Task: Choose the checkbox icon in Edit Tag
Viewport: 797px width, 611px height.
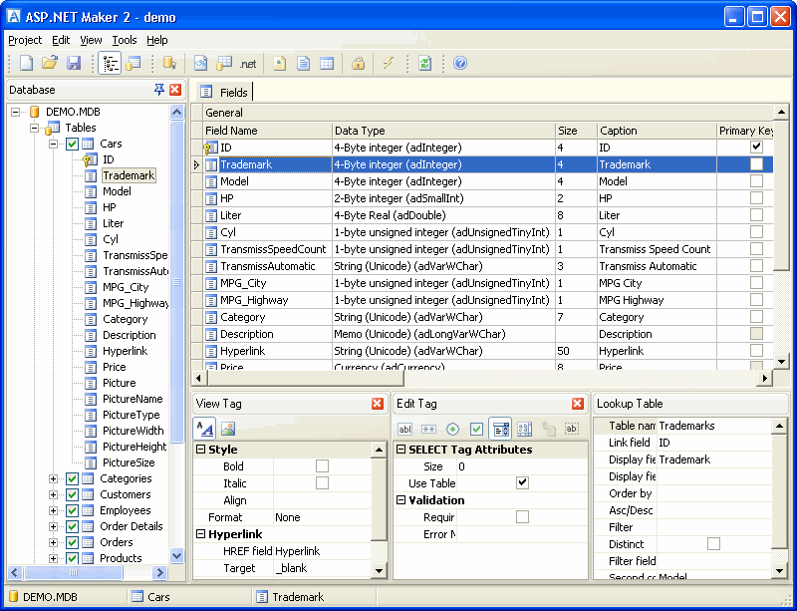Action: (476, 429)
